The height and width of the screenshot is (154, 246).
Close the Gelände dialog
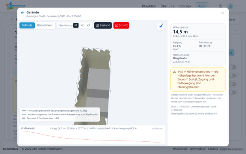click(222, 13)
